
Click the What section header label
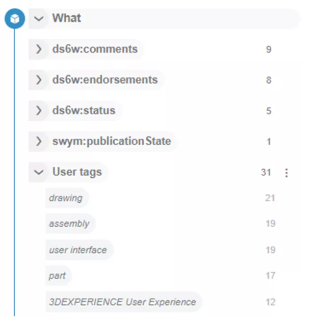click(x=67, y=18)
